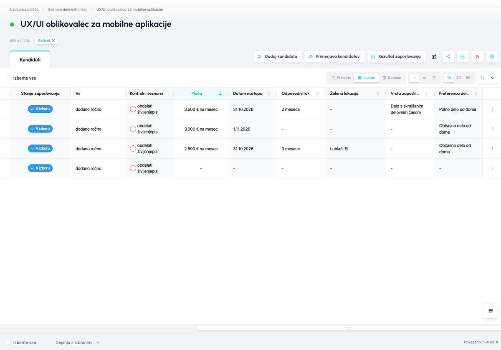Open the line chart statistics icon
Screen dimensions: 501x350
tap(463, 57)
